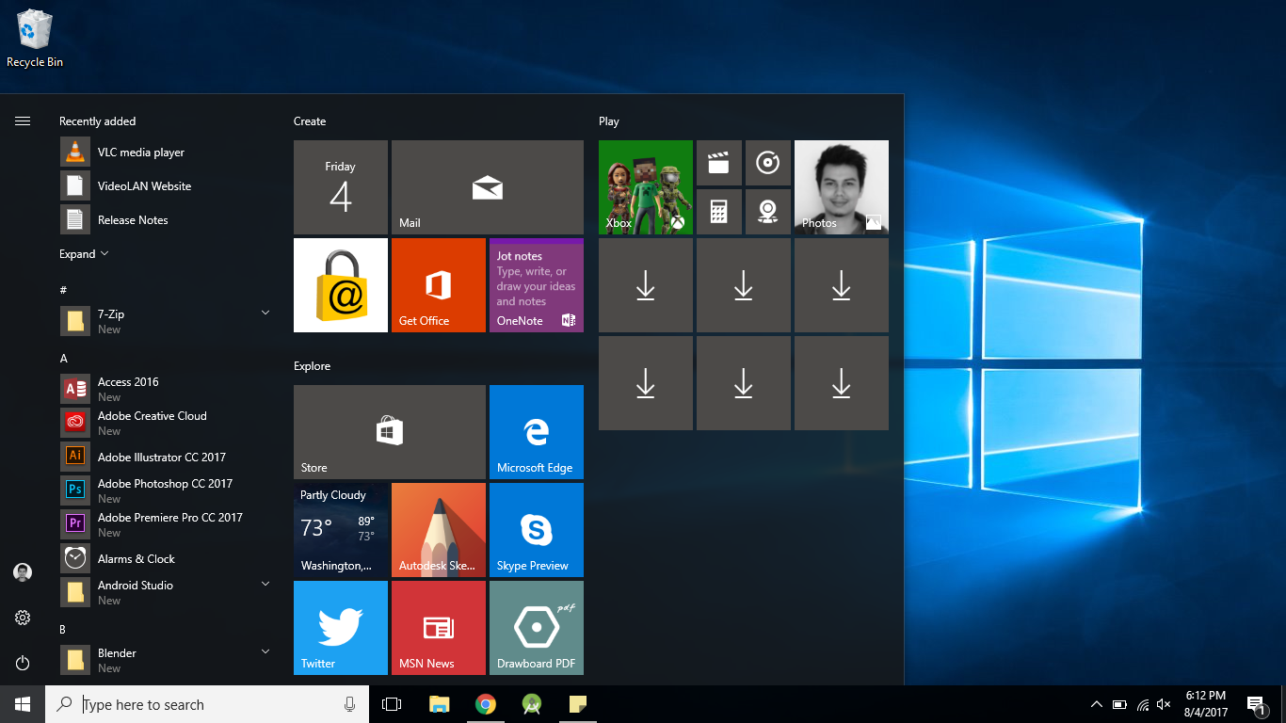Launch Adobe Illustrator CC 2017

click(165, 457)
